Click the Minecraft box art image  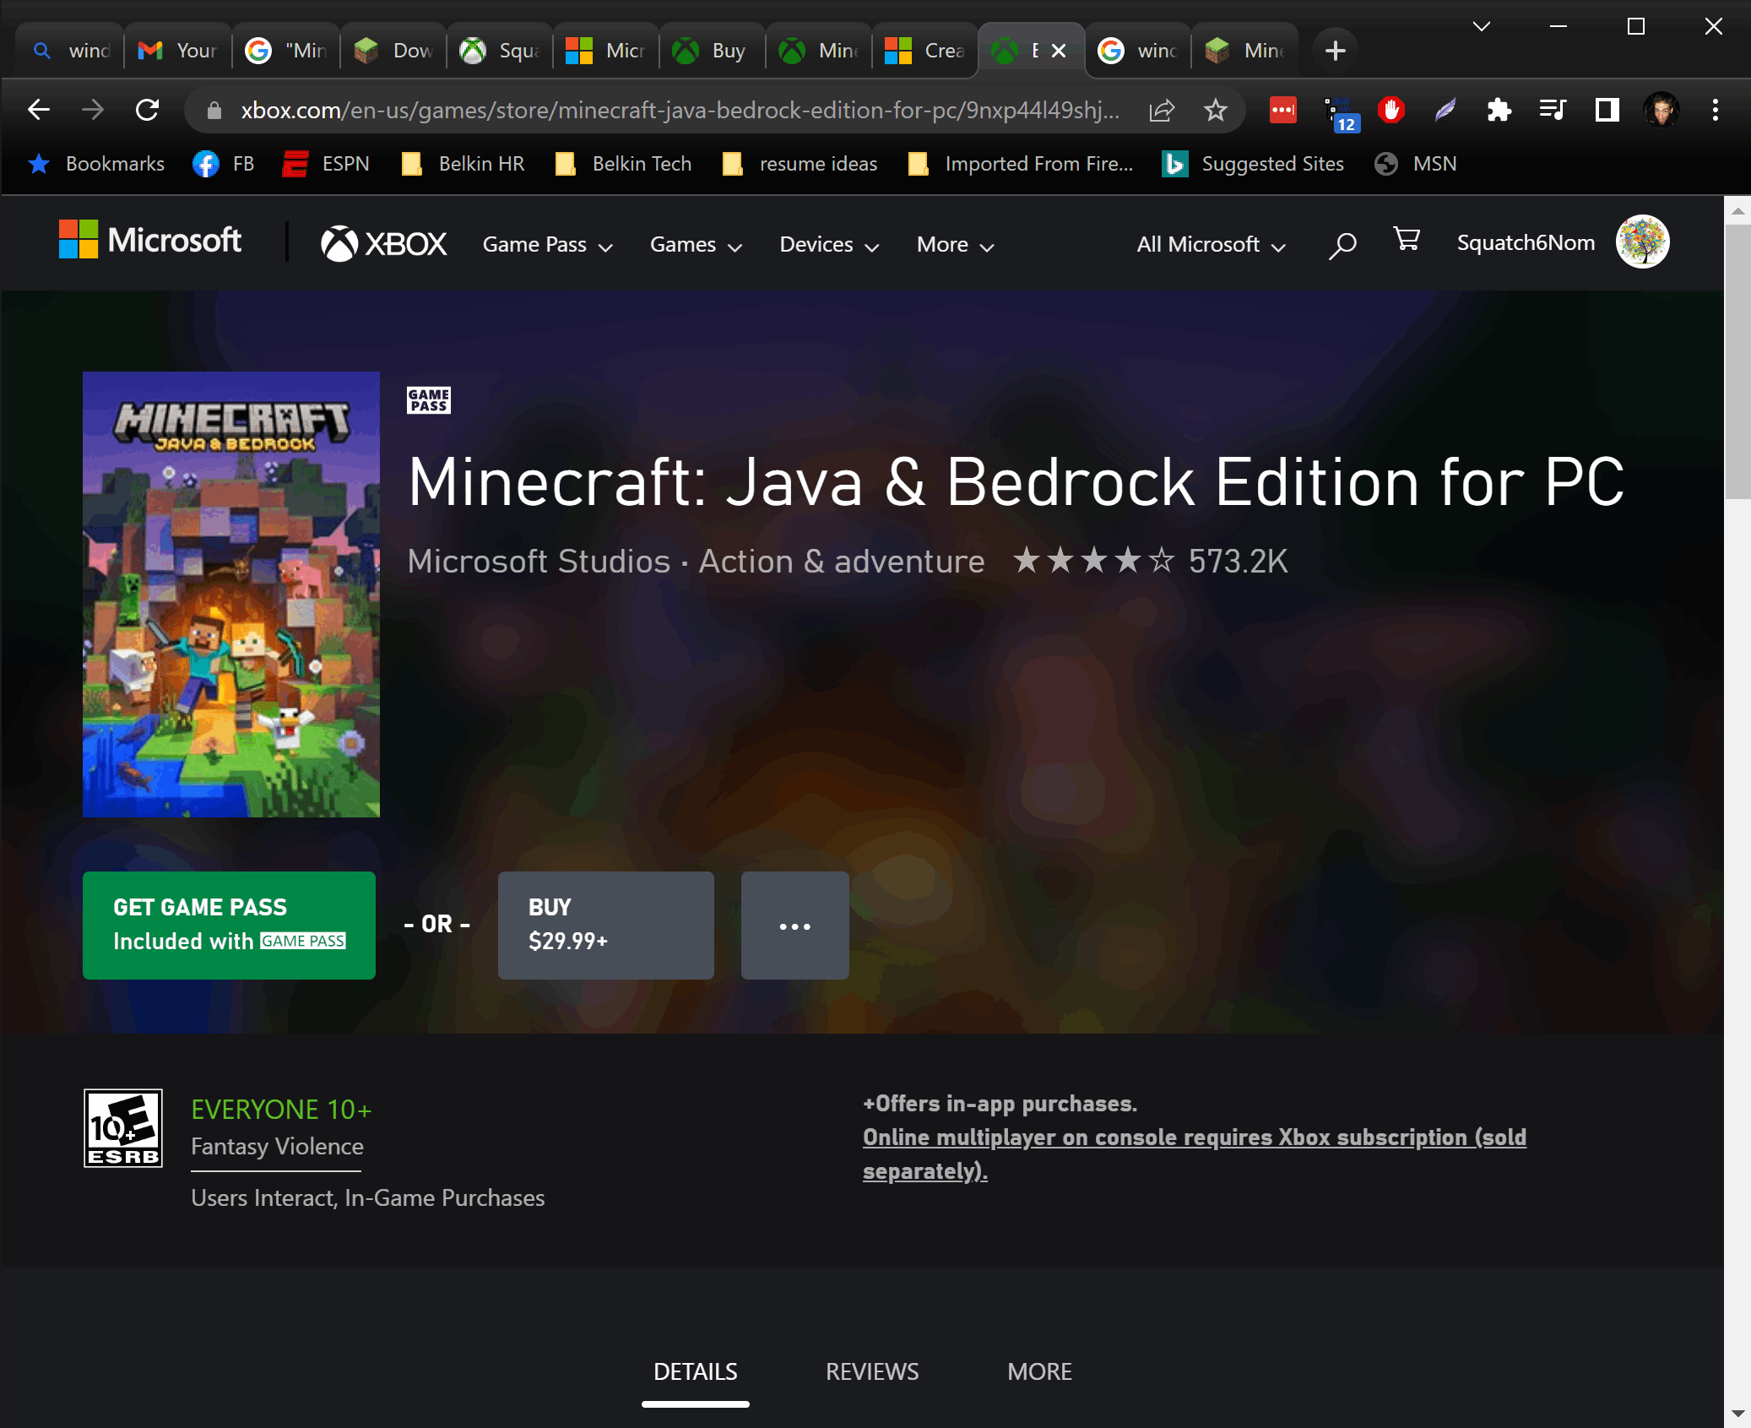click(x=231, y=595)
